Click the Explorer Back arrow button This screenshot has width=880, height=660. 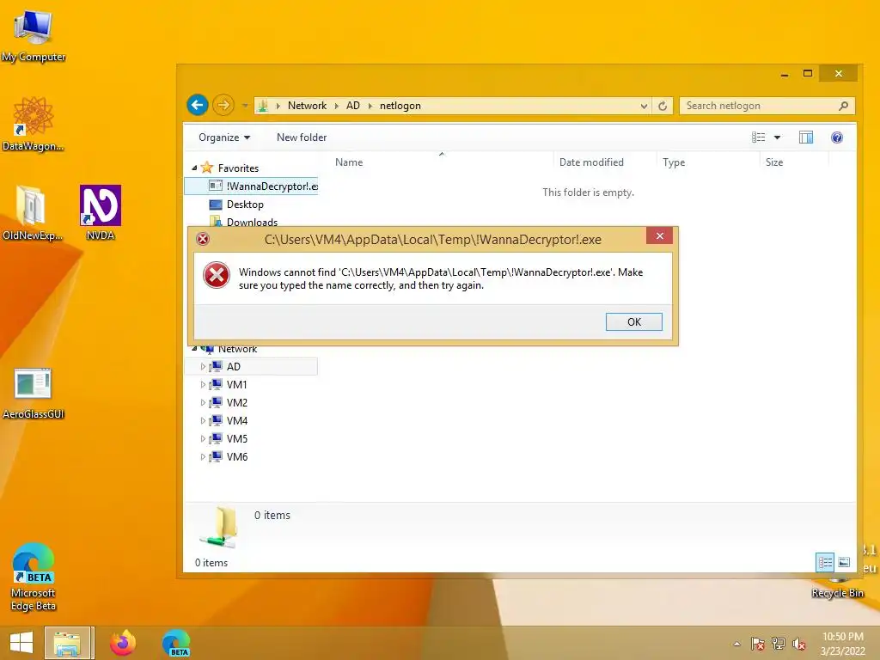198,105
